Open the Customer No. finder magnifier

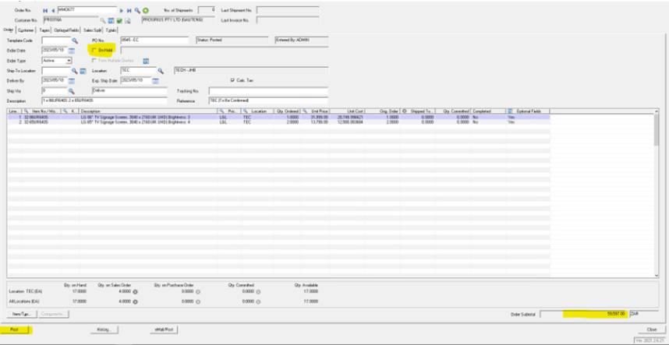[103, 19]
